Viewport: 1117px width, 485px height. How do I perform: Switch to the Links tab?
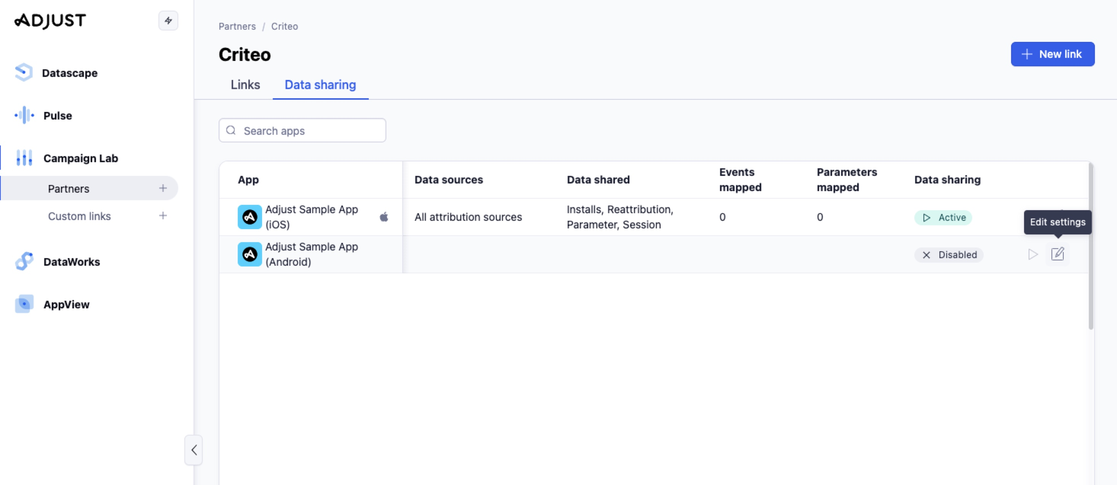coord(245,85)
